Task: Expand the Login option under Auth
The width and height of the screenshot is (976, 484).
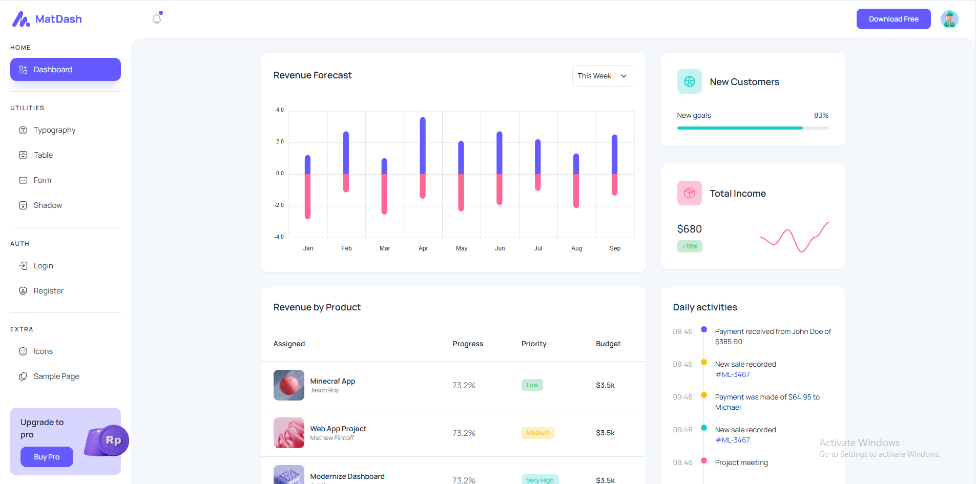Action: 43,265
